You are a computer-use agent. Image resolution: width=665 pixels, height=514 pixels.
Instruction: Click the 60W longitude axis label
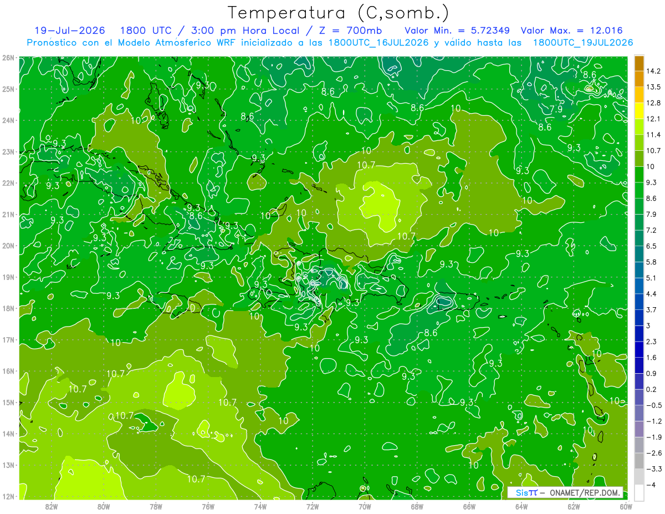click(626, 506)
